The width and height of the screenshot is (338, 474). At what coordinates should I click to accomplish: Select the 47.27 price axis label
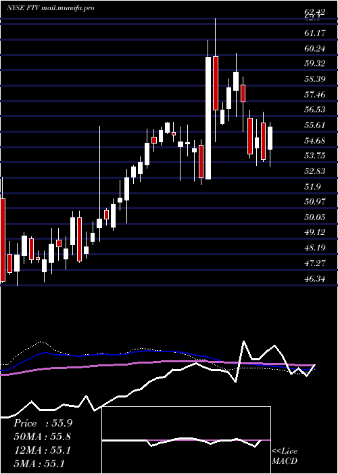pyautogui.click(x=315, y=263)
